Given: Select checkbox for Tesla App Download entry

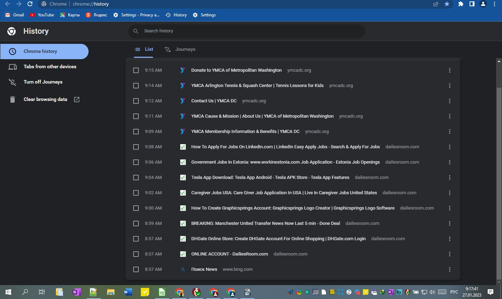Looking at the screenshot, I should coord(136,178).
